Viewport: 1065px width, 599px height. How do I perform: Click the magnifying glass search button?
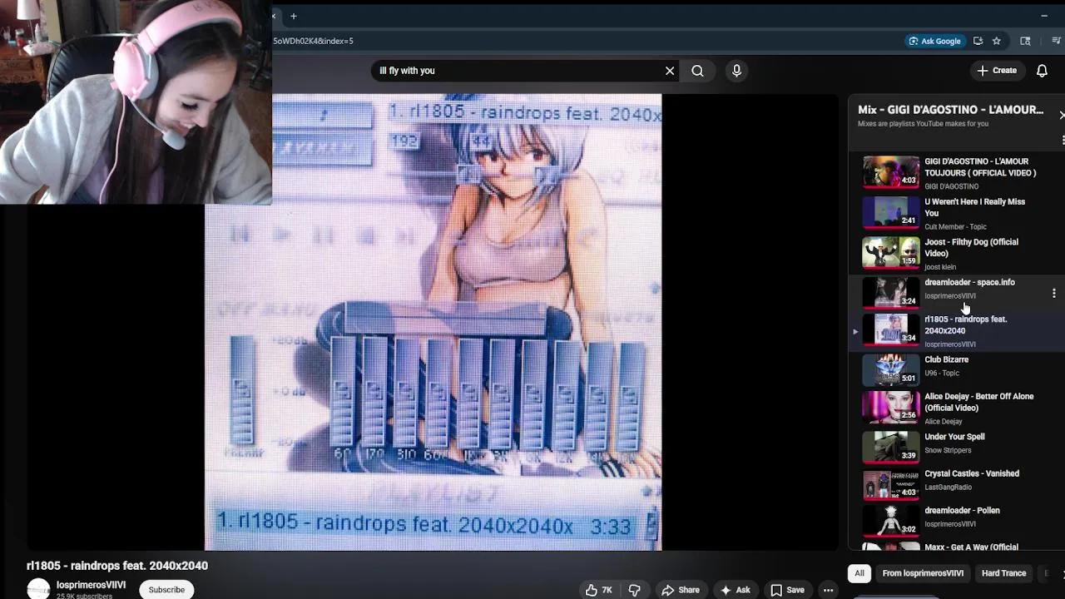697,71
